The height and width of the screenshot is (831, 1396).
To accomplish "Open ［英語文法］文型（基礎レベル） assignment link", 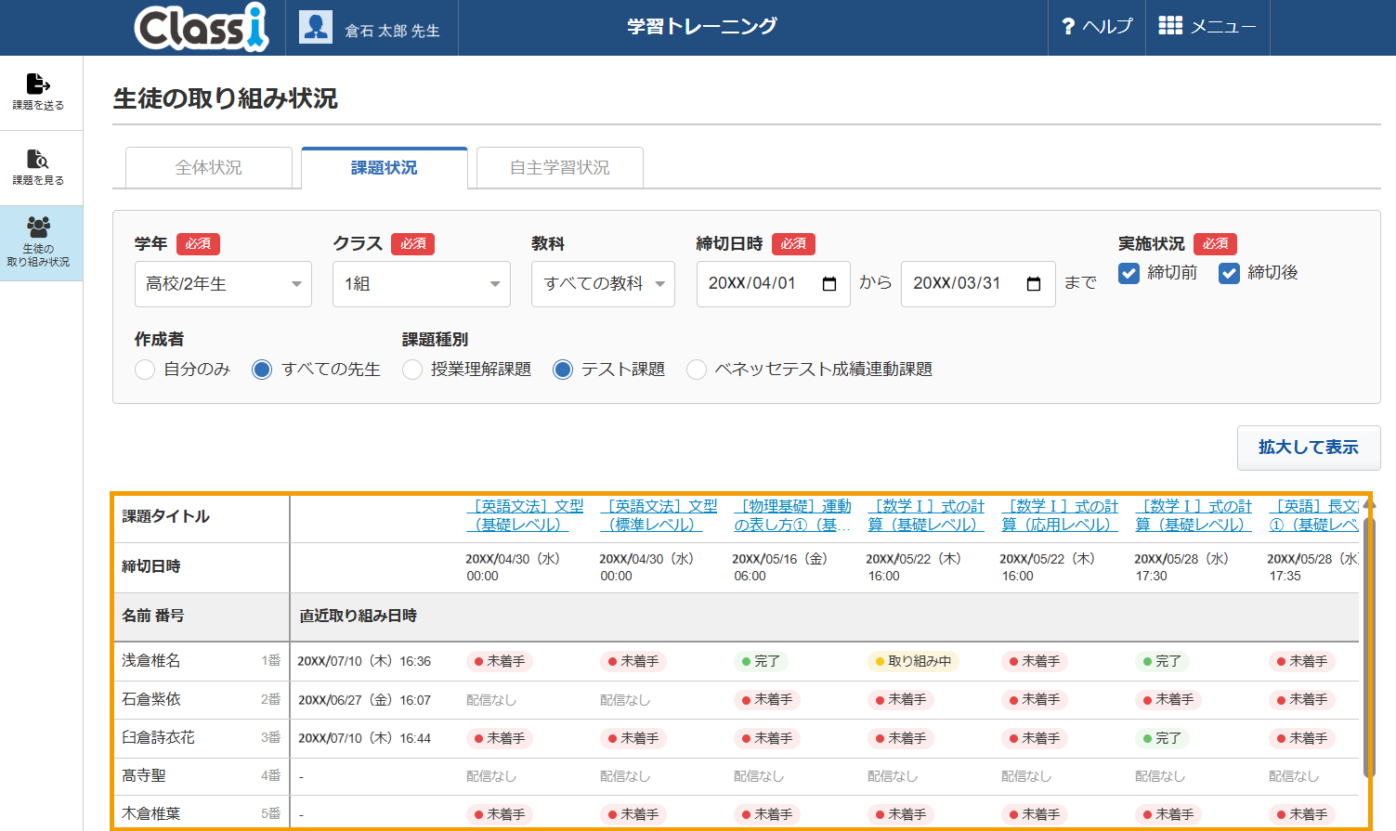I will point(525,515).
